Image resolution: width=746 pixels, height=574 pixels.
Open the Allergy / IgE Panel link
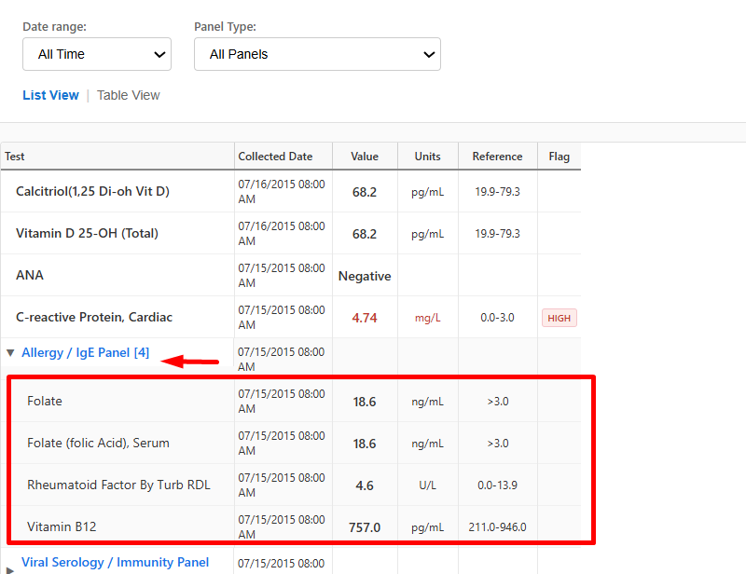point(85,353)
